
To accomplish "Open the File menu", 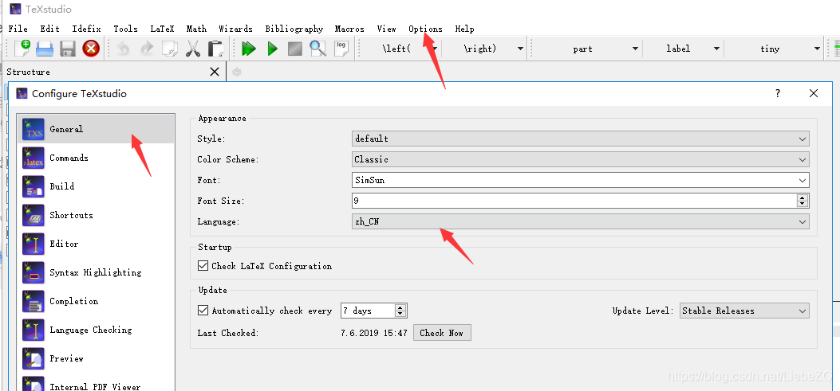I will (x=18, y=29).
